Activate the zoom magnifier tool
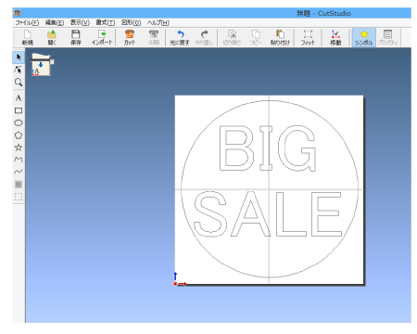Image resolution: width=417 pixels, height=334 pixels. (19, 83)
